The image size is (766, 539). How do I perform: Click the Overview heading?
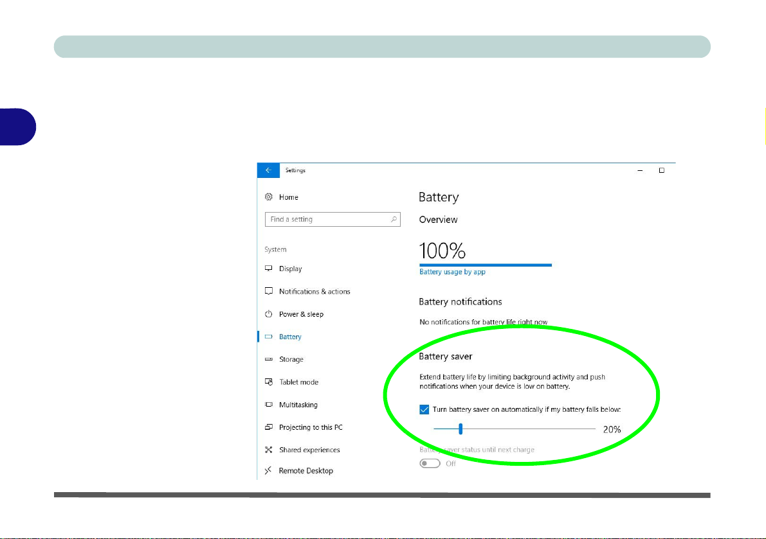438,220
